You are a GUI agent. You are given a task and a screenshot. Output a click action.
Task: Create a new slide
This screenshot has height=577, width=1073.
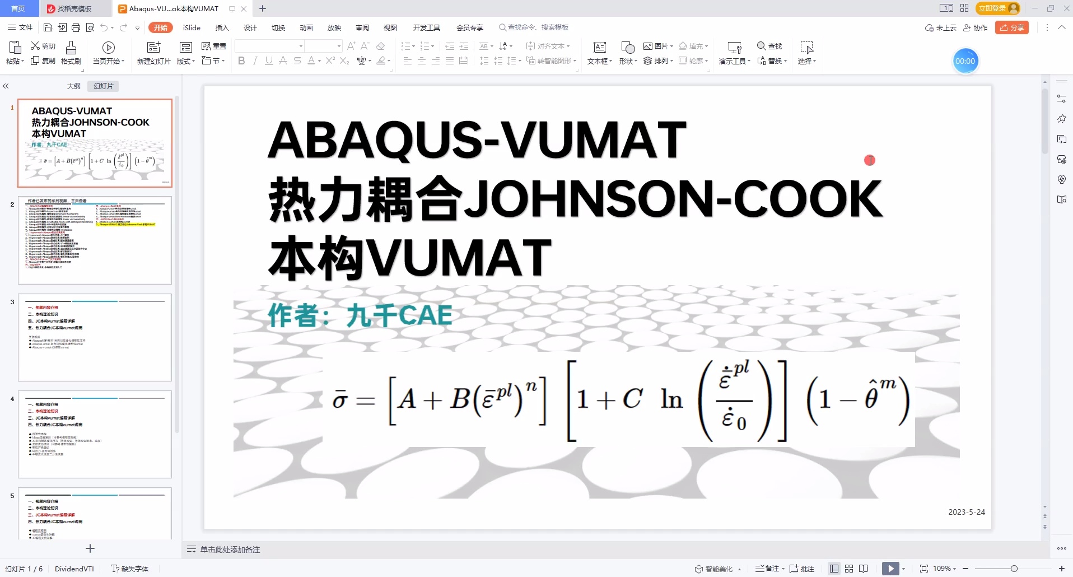pyautogui.click(x=153, y=53)
